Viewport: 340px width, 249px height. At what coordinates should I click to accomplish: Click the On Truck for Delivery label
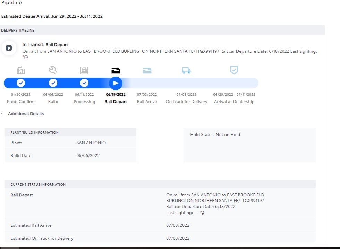coord(187,102)
